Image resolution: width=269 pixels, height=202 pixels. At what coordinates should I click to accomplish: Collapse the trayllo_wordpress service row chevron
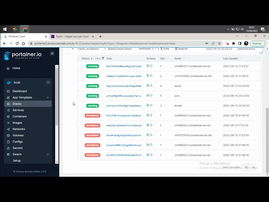point(73,49)
